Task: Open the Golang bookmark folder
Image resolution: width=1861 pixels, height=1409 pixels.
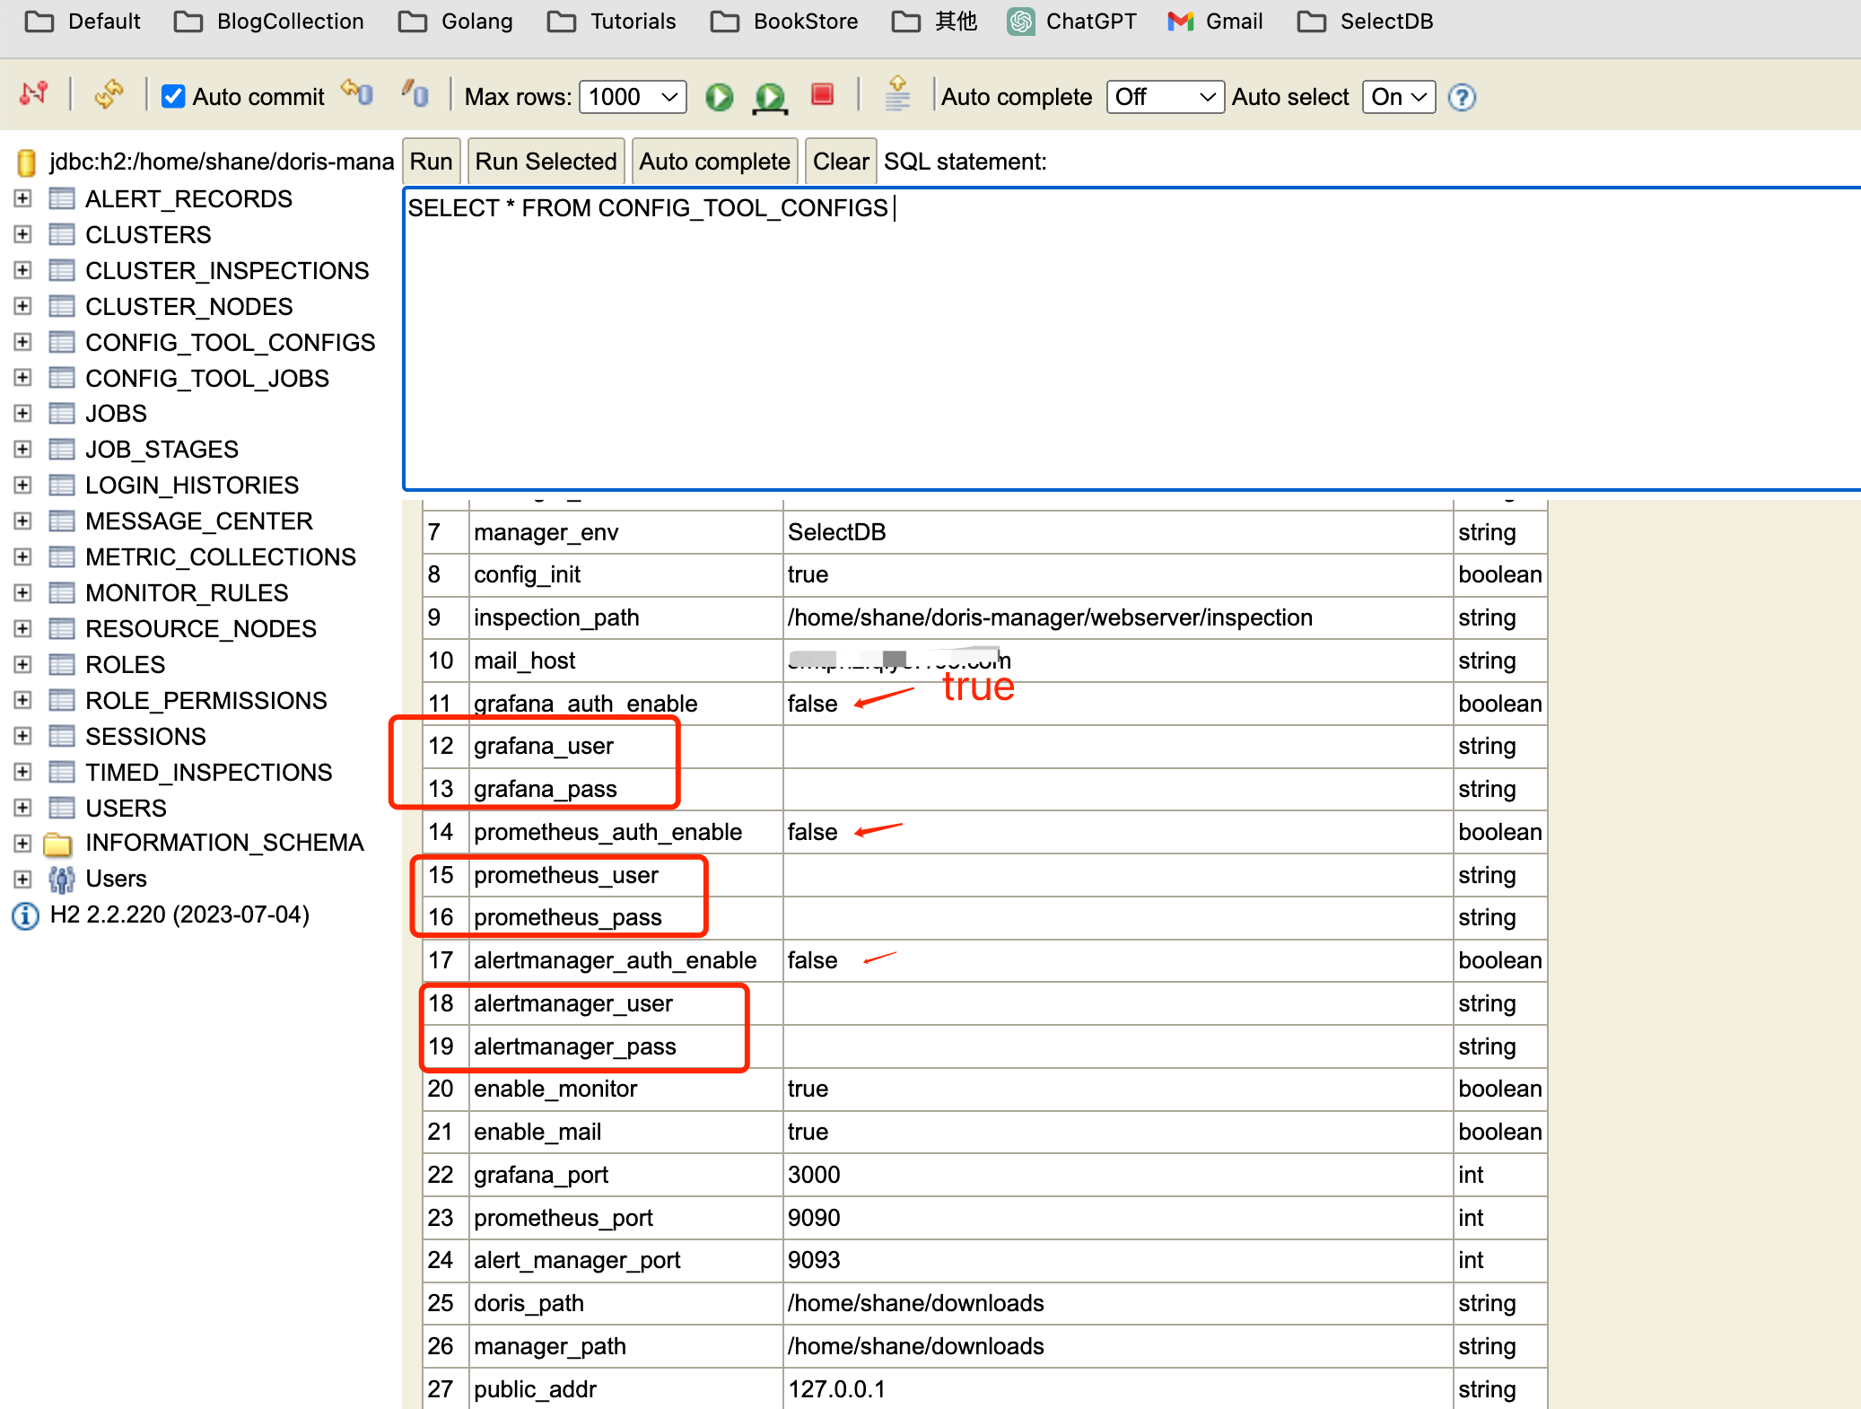Action: click(456, 21)
